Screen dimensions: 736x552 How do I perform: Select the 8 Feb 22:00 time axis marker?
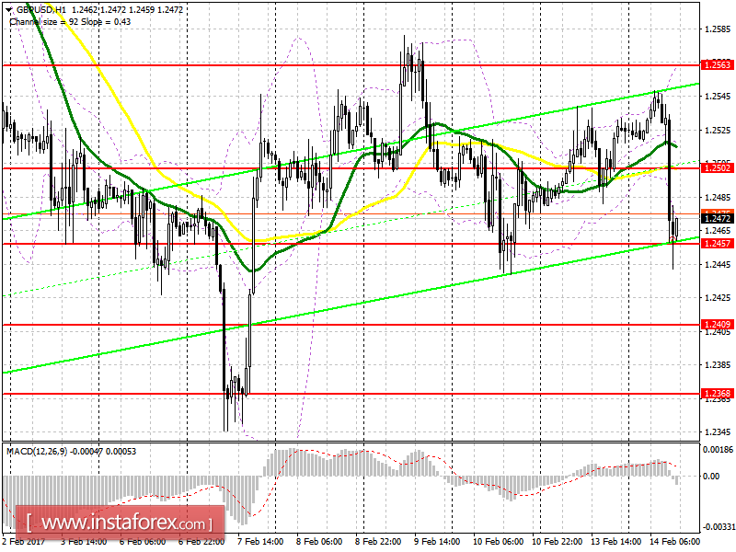tap(378, 541)
